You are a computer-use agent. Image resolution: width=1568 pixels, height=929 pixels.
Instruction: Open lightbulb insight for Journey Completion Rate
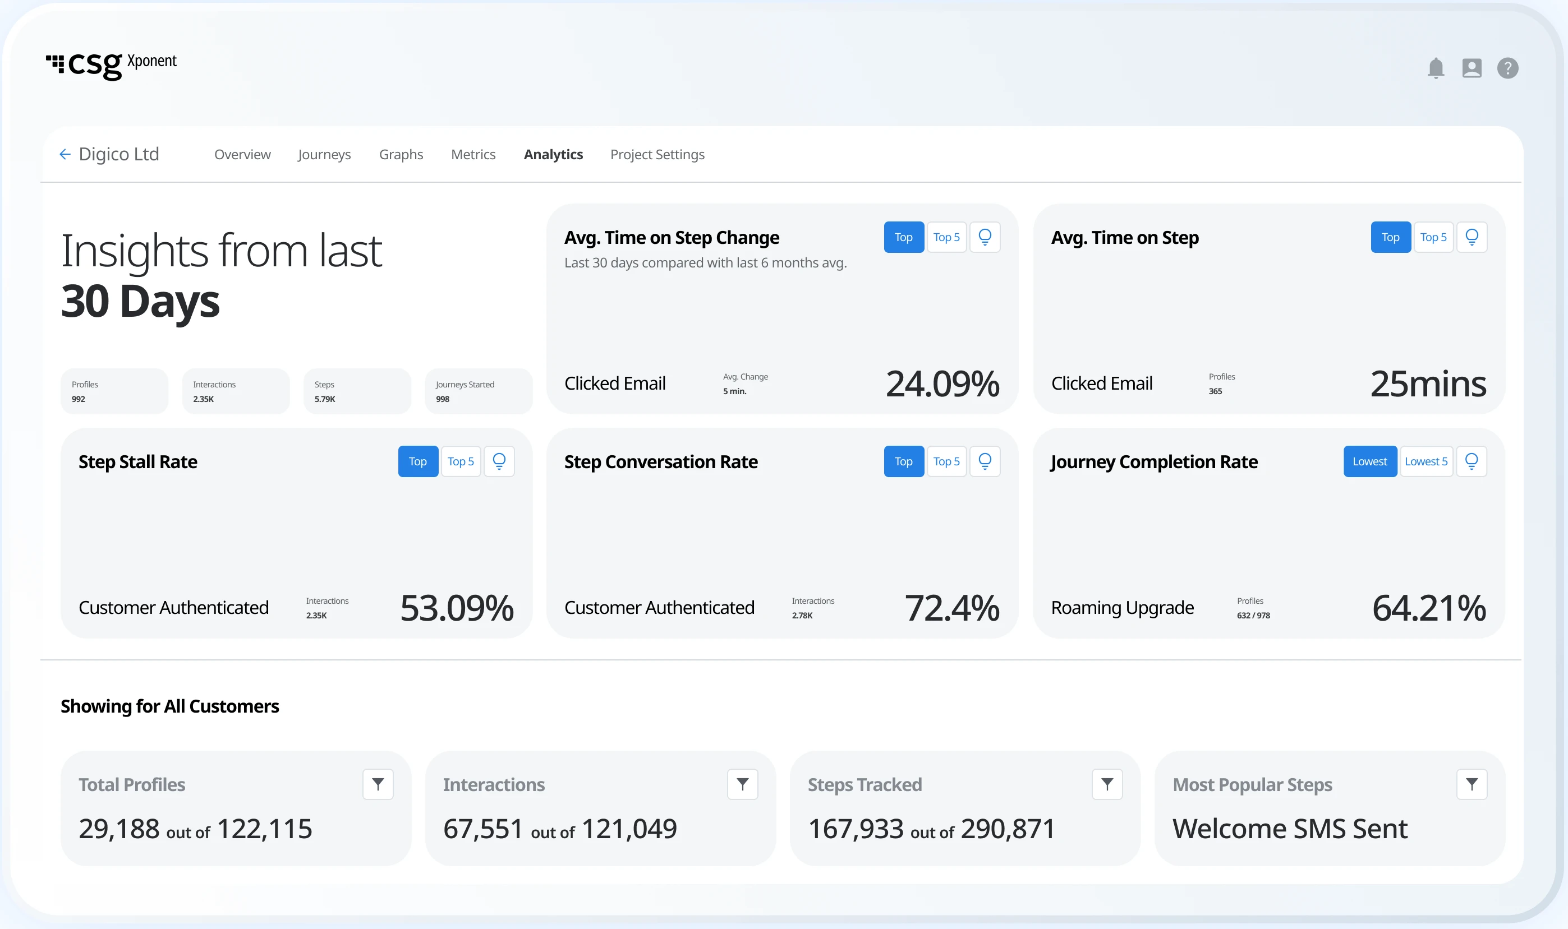pos(1472,461)
